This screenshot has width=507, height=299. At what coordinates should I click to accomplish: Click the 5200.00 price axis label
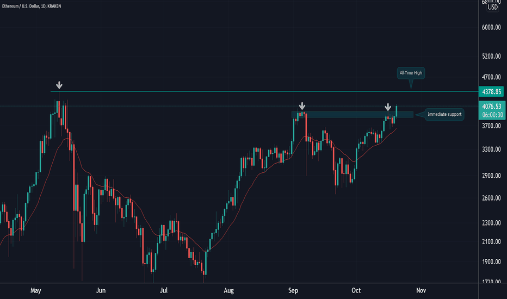click(x=491, y=56)
